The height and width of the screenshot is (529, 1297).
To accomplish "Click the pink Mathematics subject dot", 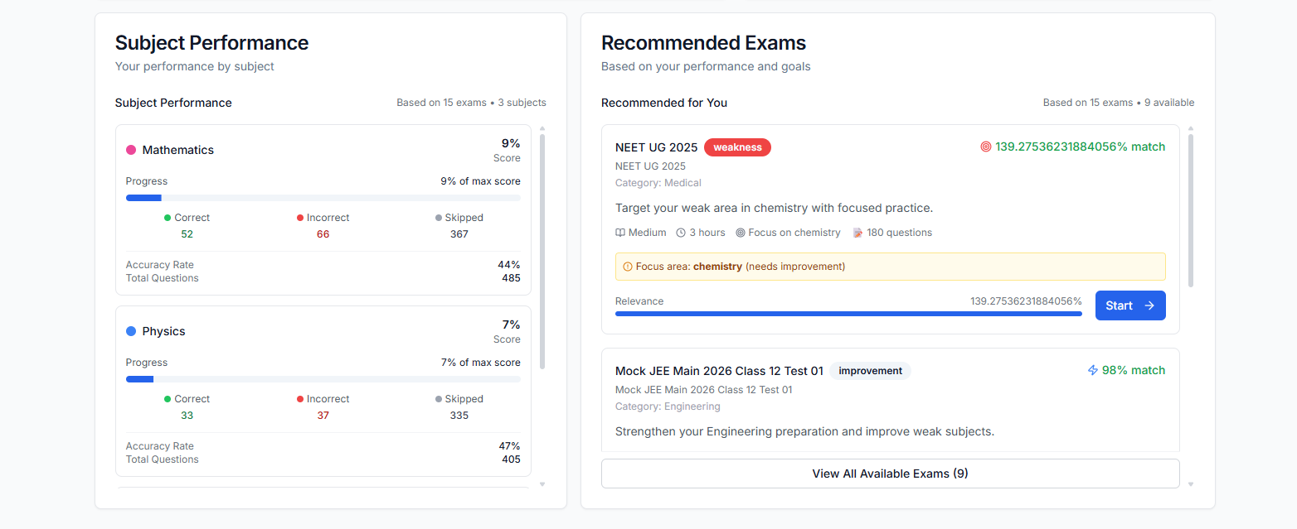I will click(x=131, y=150).
